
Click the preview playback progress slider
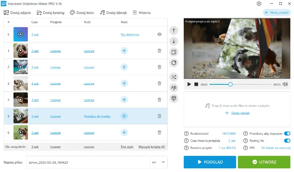(240, 84)
